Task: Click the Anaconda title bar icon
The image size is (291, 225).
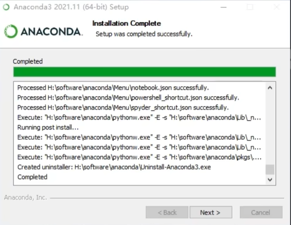Action: point(6,7)
